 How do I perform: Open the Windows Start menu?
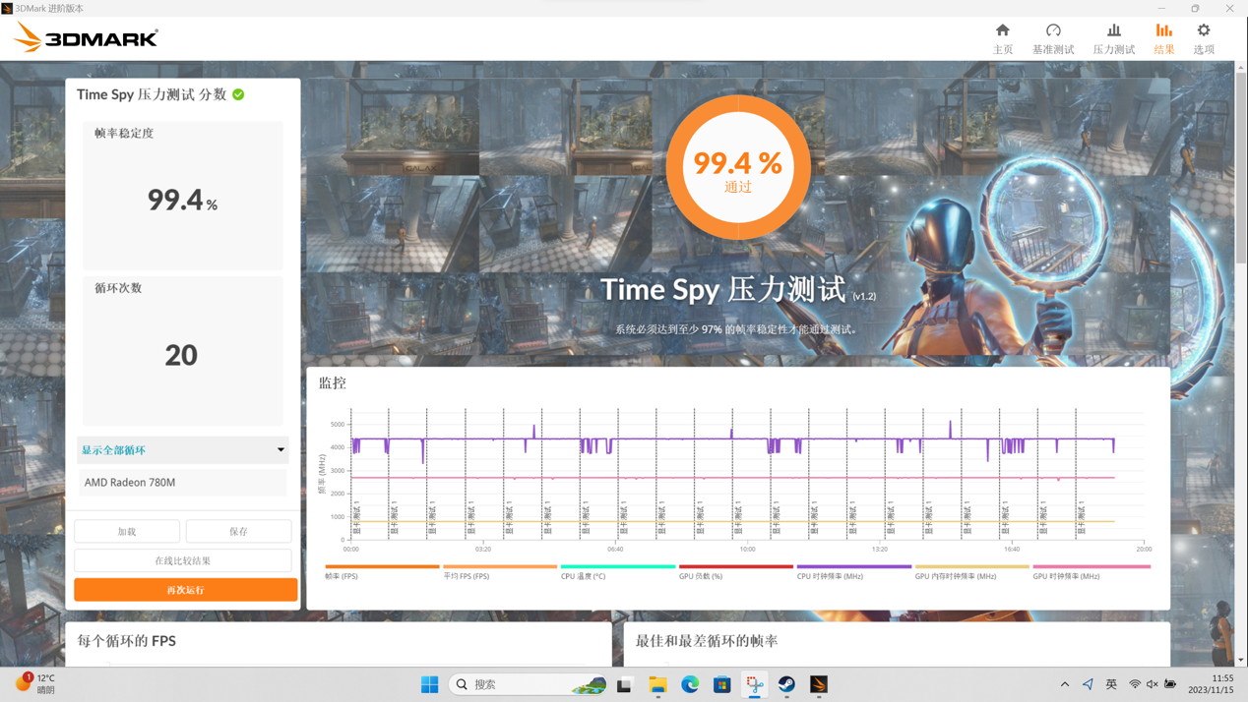[x=429, y=684]
